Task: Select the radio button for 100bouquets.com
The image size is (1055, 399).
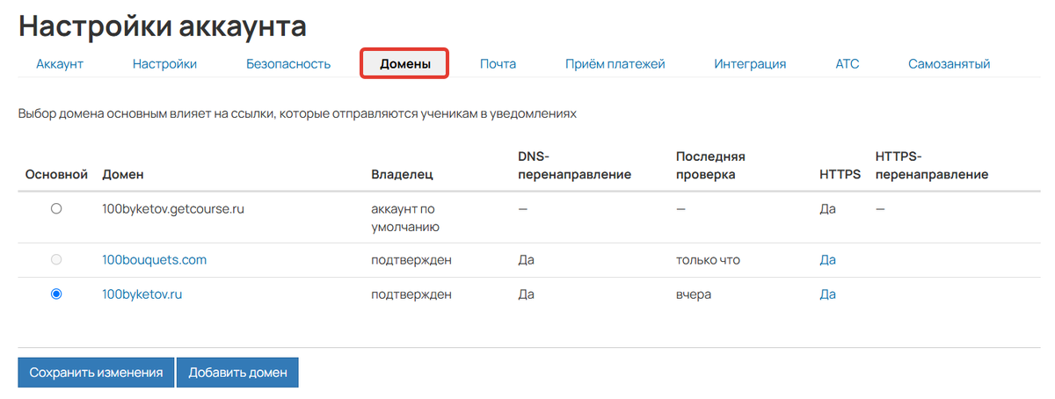Action: point(56,260)
